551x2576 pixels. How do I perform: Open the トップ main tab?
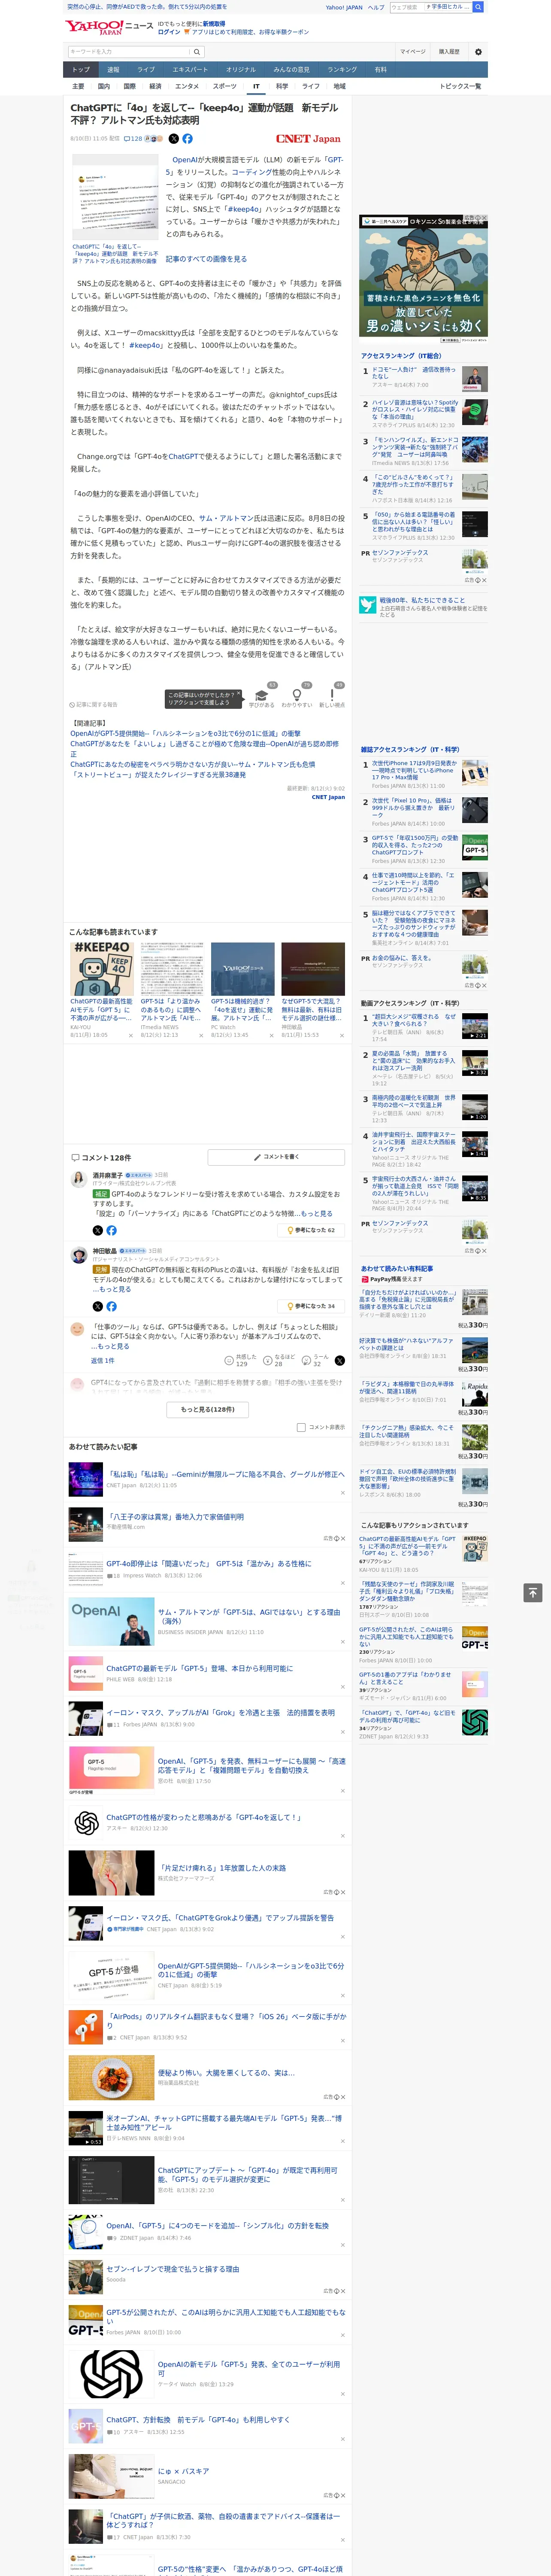81,70
